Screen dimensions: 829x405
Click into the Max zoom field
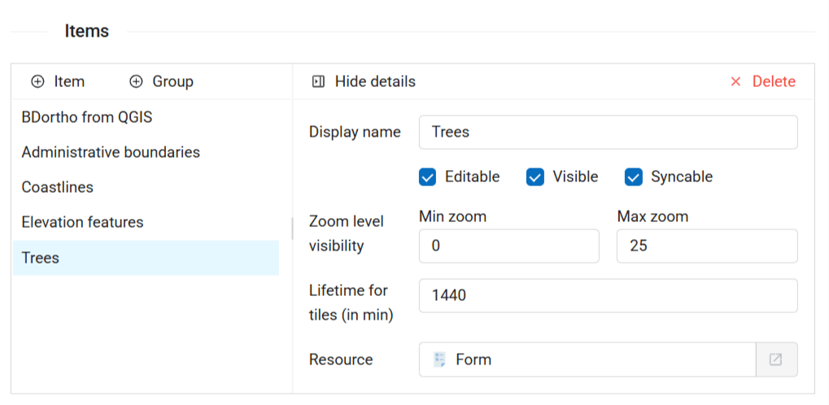click(706, 246)
